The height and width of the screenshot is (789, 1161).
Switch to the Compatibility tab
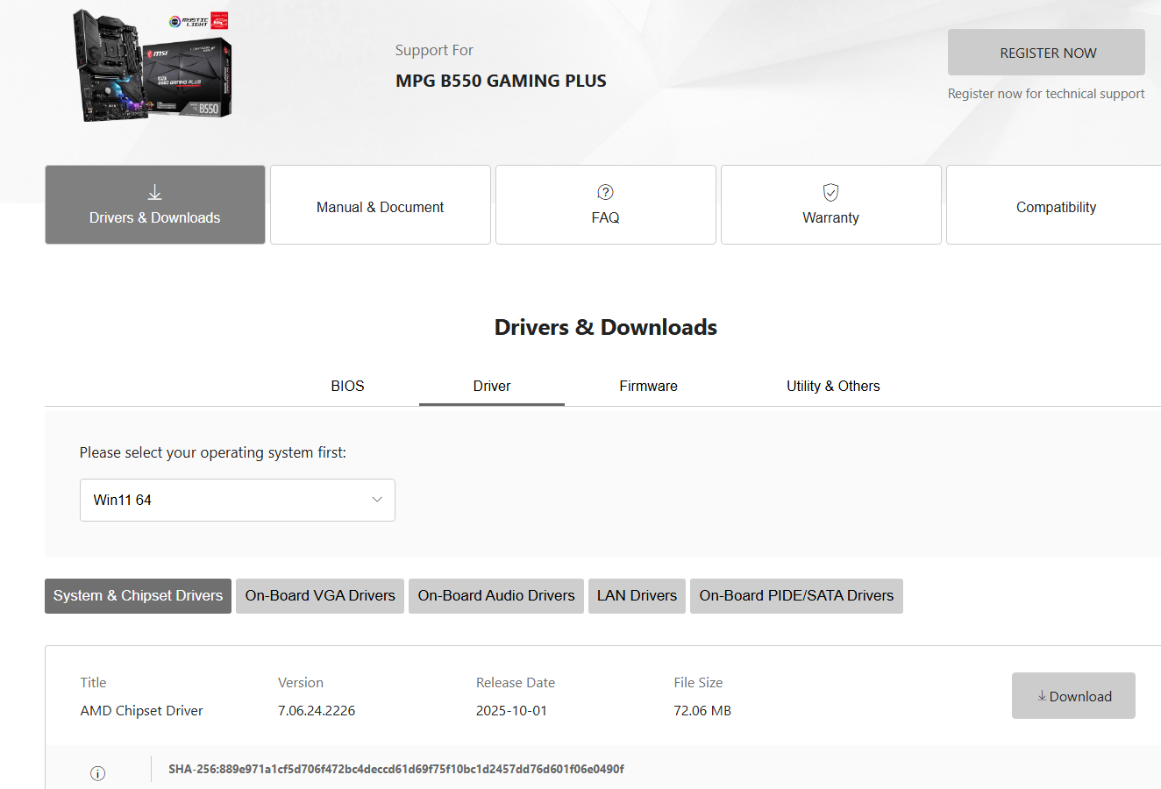coord(1054,205)
